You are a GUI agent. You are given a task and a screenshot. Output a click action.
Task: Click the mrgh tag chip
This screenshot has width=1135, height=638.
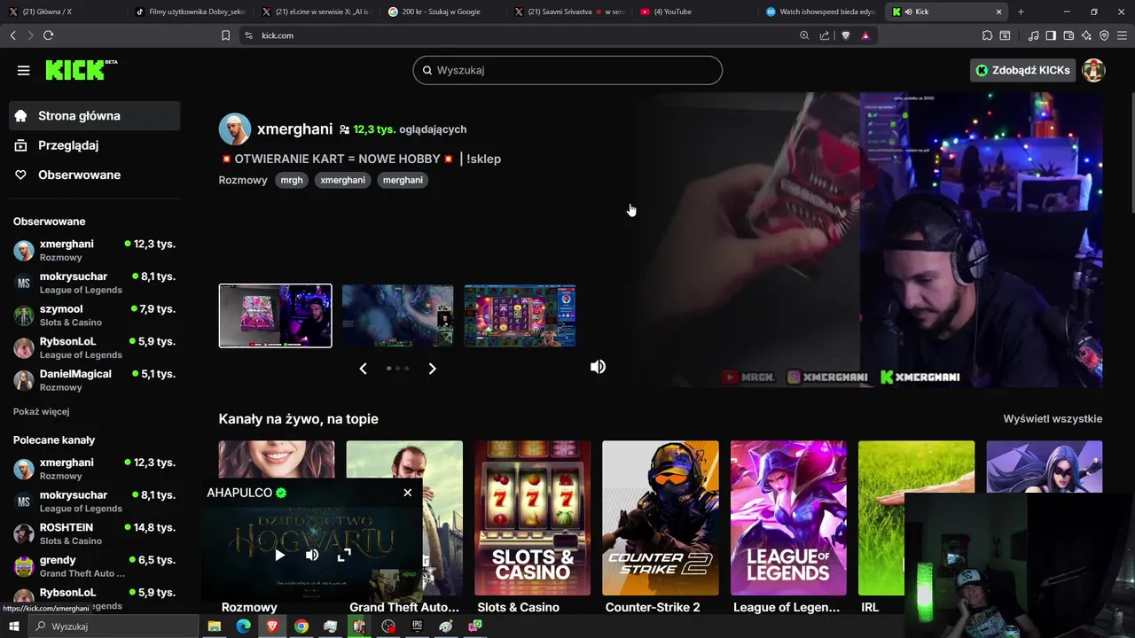292,180
